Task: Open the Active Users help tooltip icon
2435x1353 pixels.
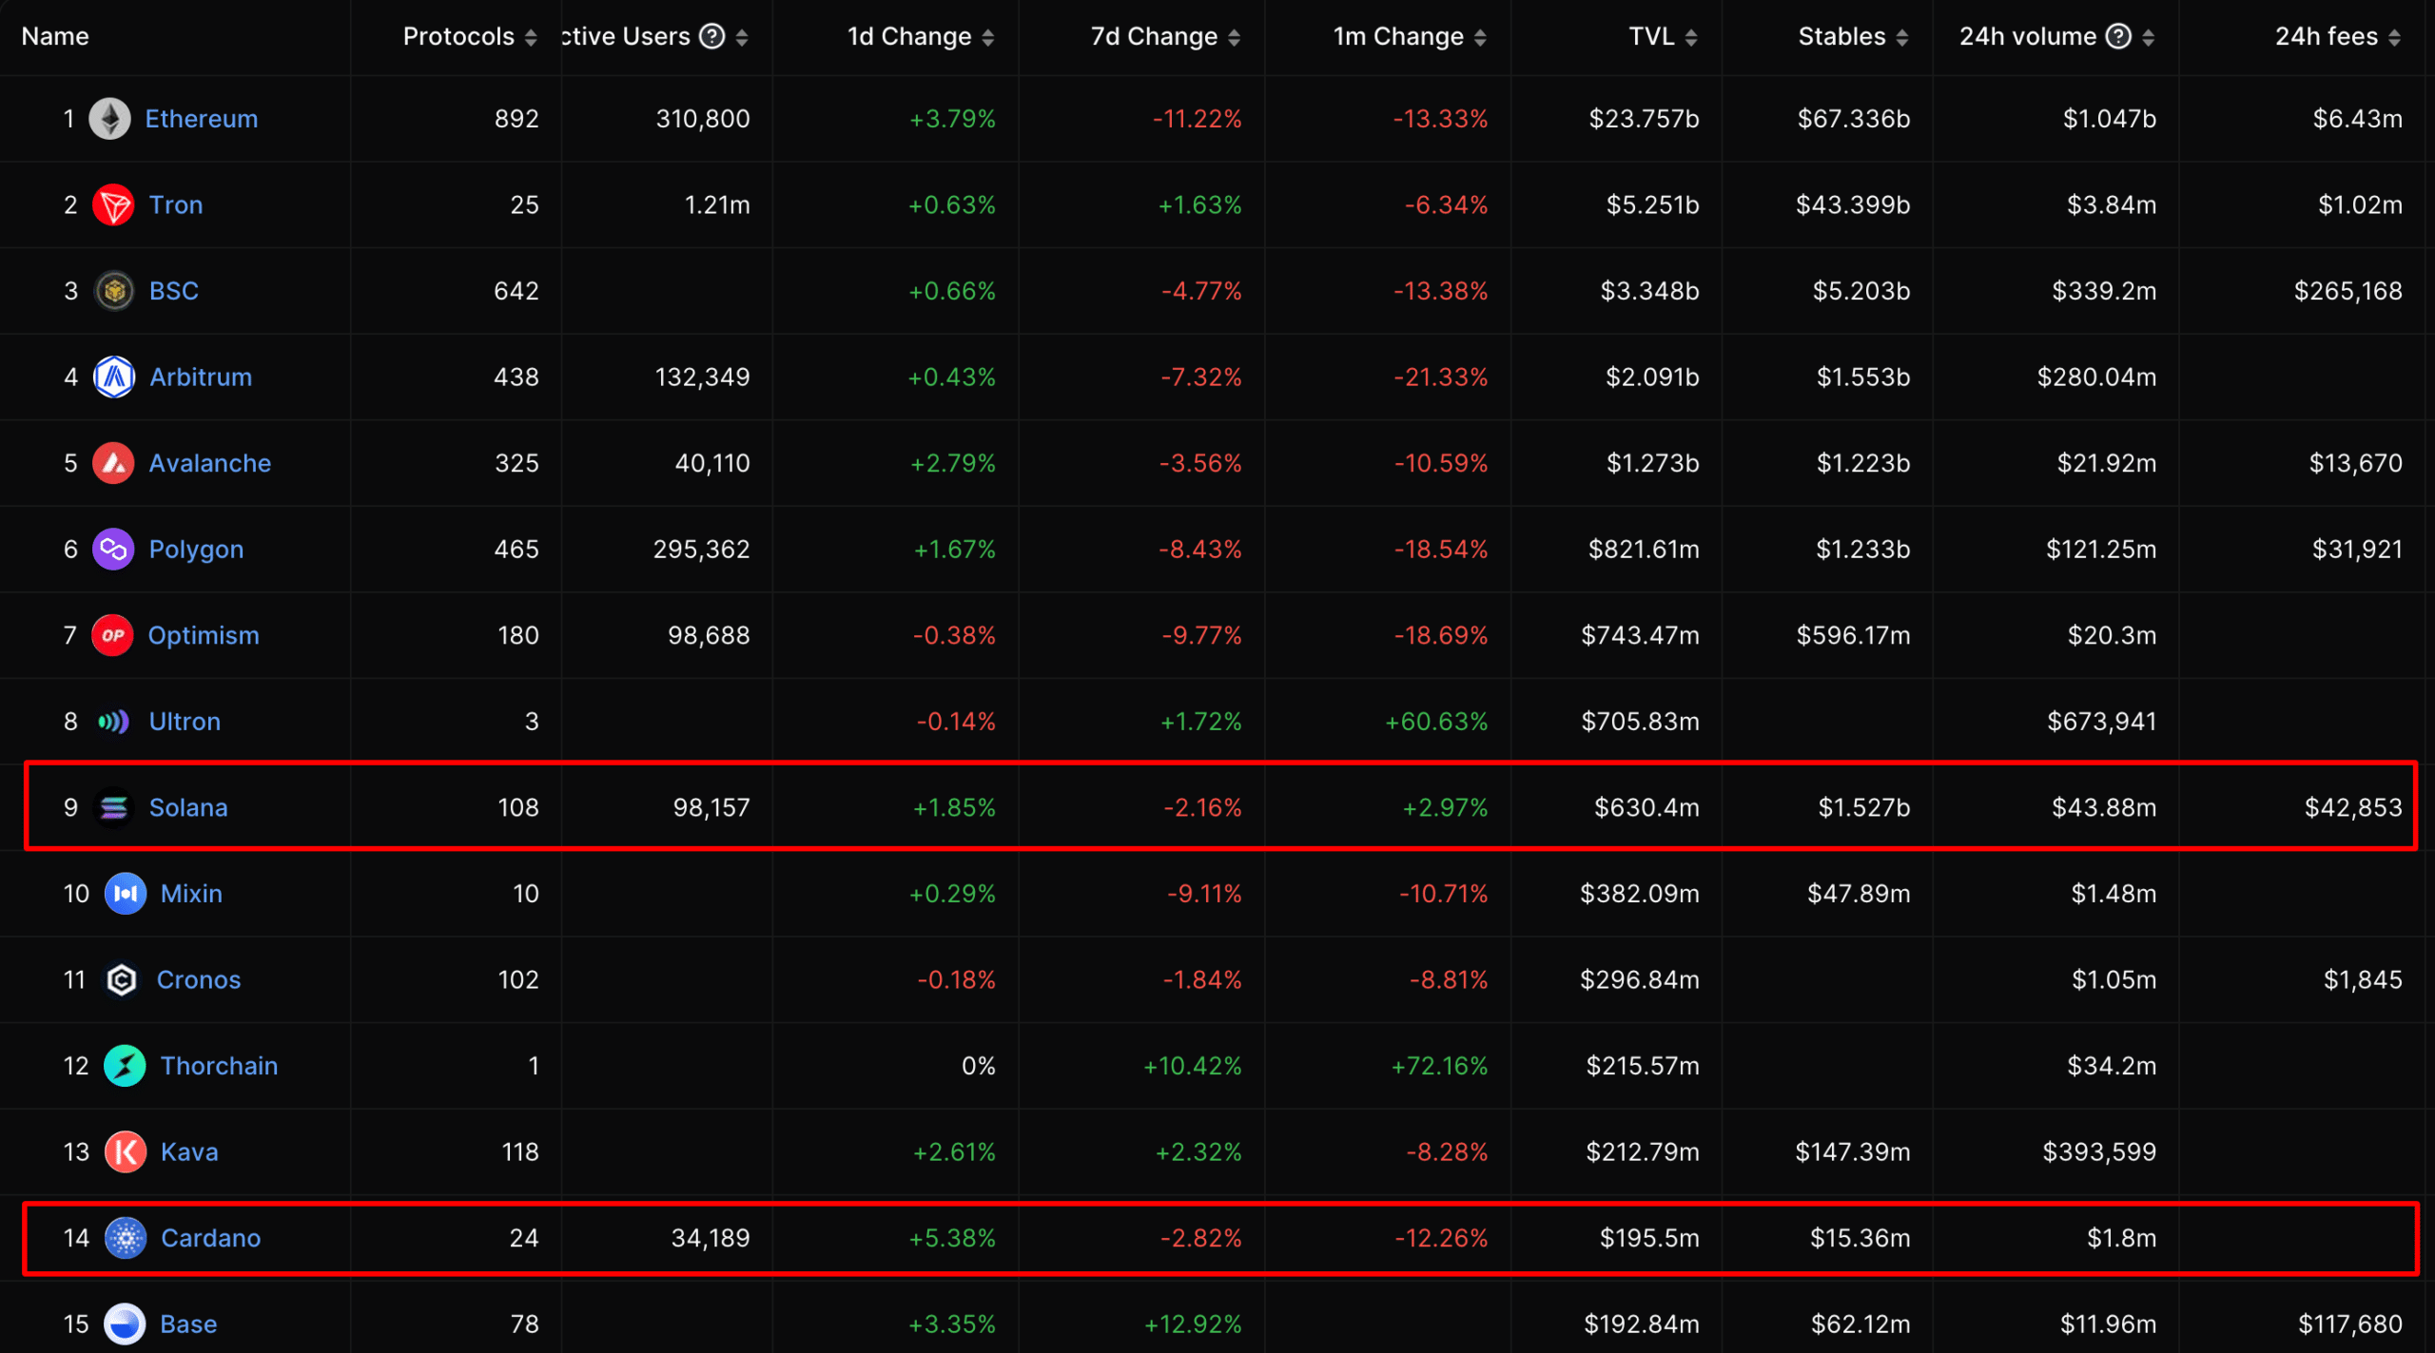Action: [712, 36]
